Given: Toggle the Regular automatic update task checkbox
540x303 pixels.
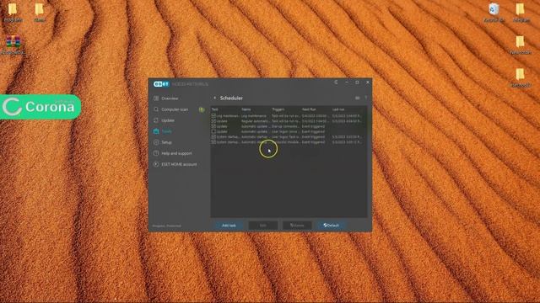Looking at the screenshot, I should (213, 121).
